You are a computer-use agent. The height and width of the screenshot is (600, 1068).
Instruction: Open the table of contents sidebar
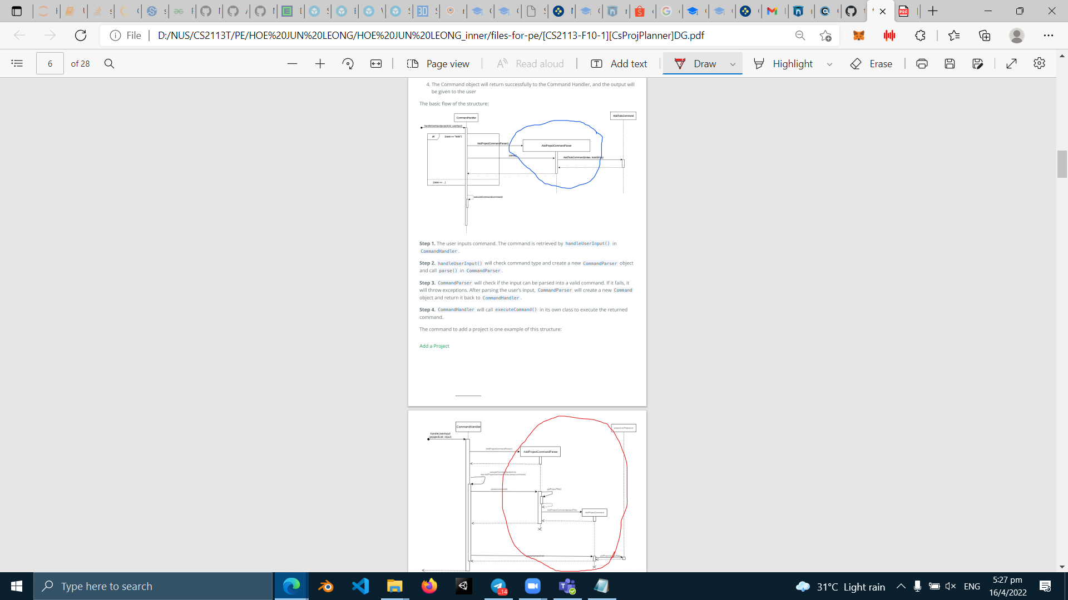[17, 63]
